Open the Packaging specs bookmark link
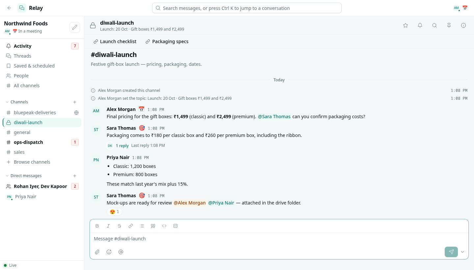The width and height of the screenshot is (474, 270). [167, 41]
